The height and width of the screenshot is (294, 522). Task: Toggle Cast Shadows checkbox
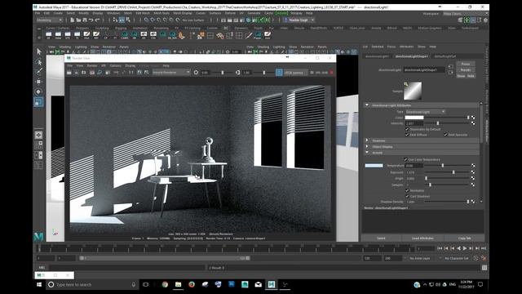point(407,196)
